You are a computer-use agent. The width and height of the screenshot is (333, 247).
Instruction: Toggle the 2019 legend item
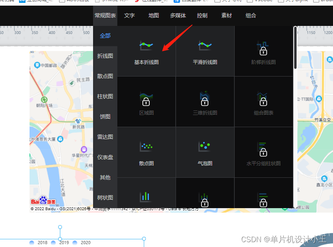pos(60,243)
